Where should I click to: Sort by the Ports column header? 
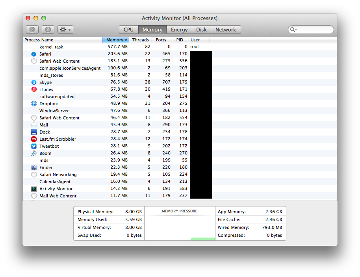(161, 40)
